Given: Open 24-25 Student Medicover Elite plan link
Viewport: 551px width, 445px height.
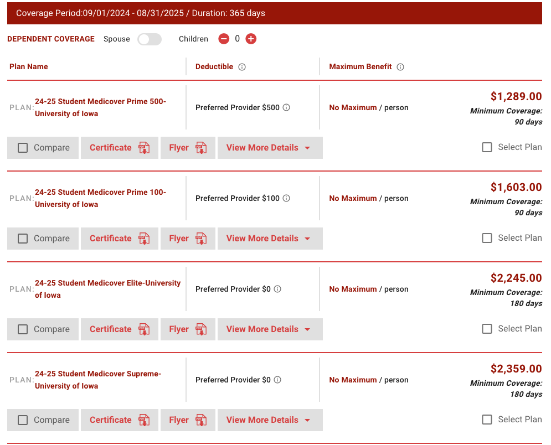Looking at the screenshot, I should 107,289.
